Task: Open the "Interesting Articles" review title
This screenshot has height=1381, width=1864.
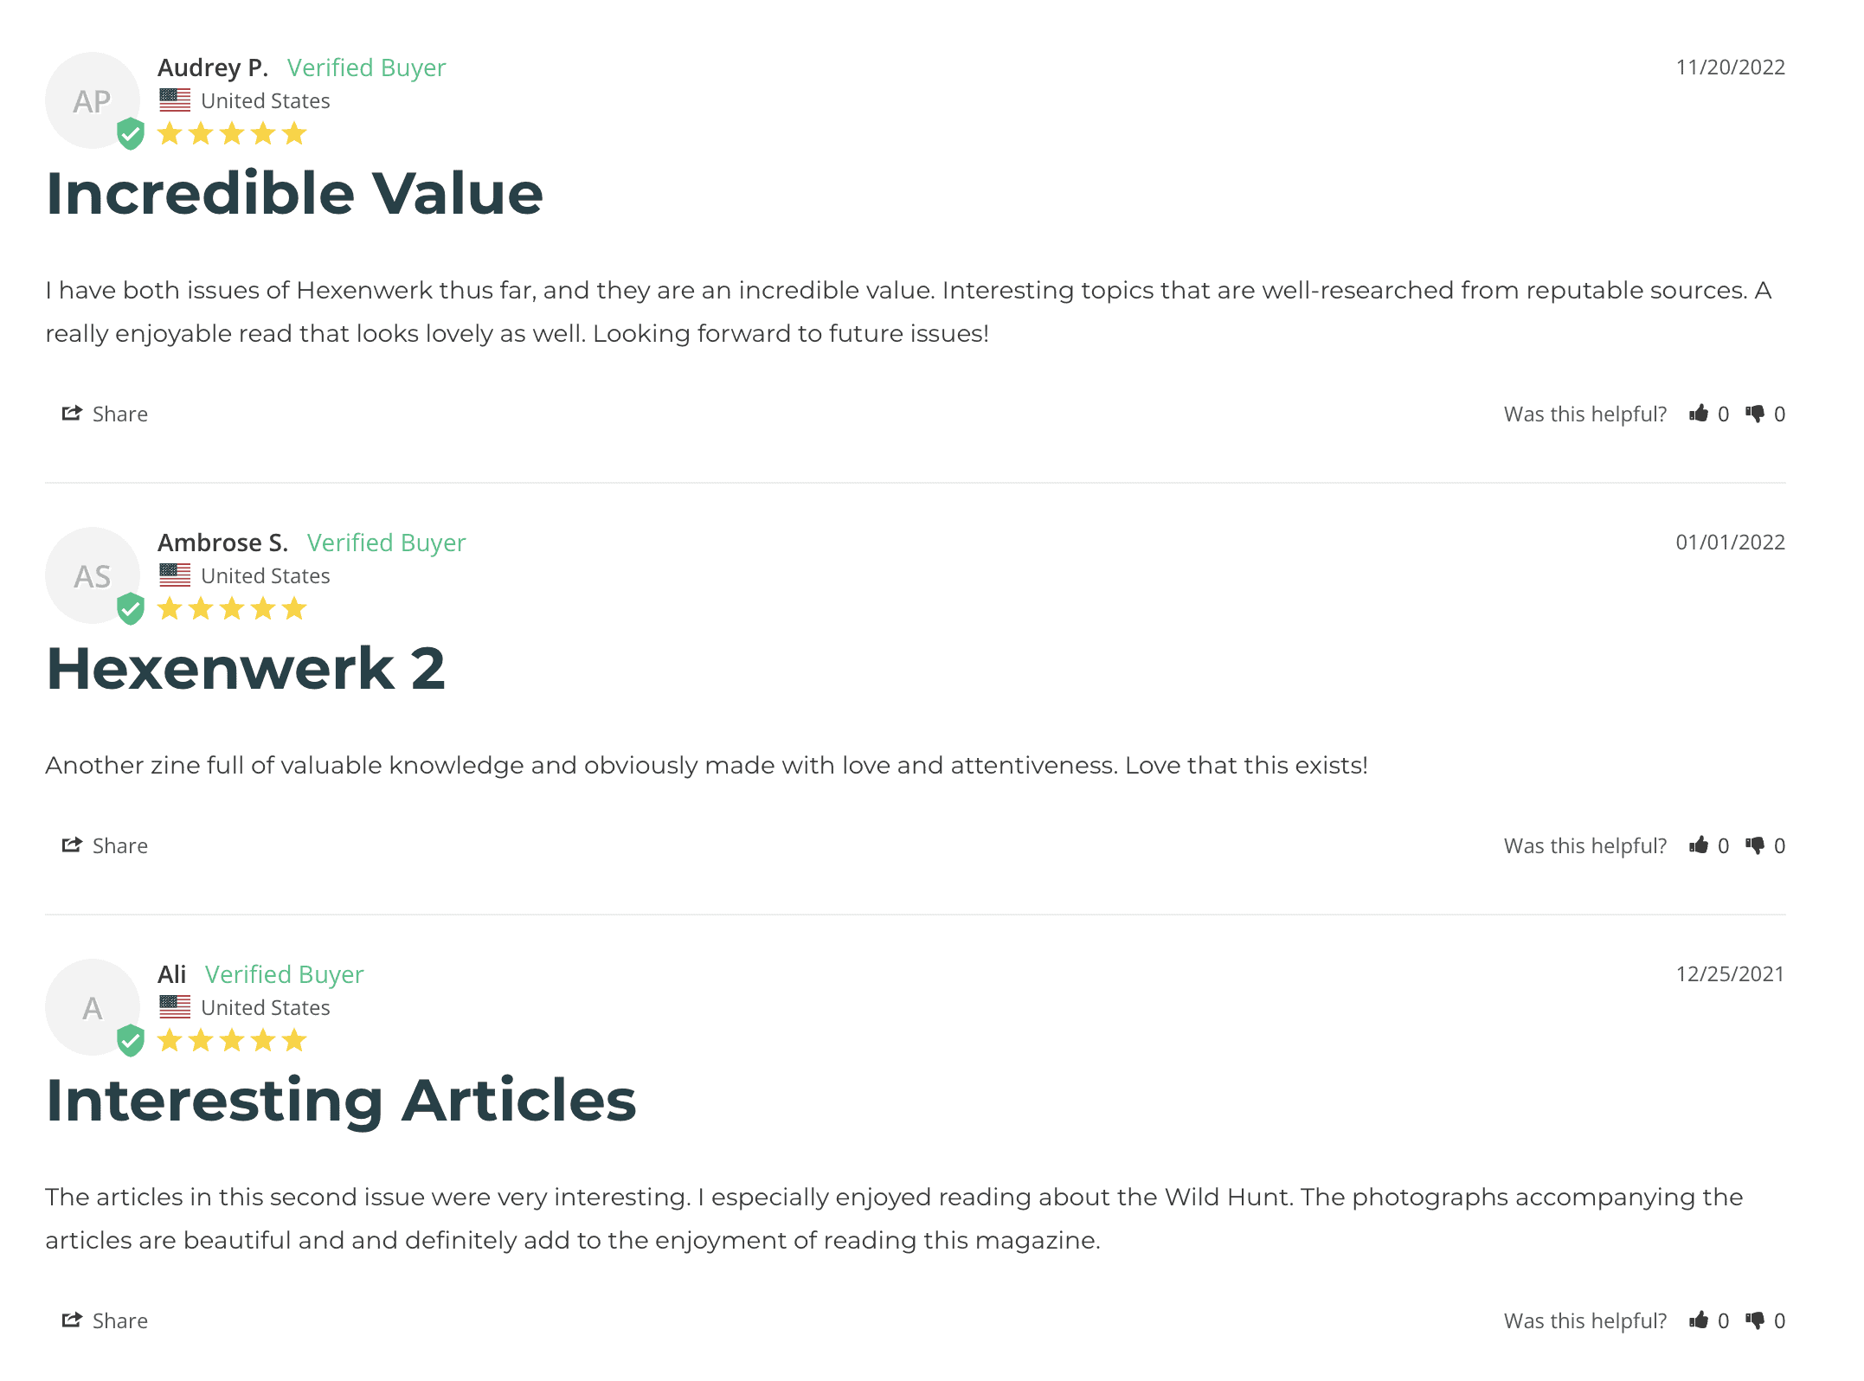Action: (341, 1100)
